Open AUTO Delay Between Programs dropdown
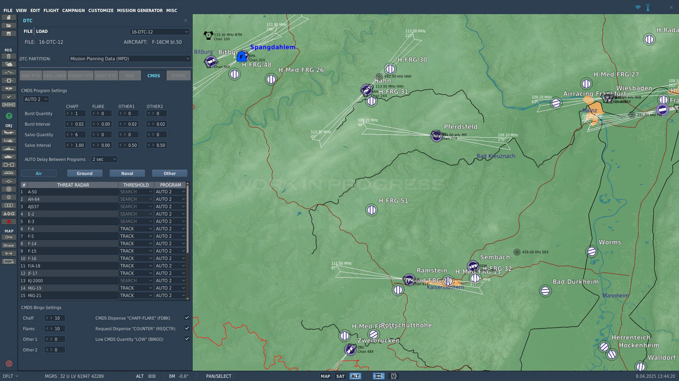Screen dimensions: 679x381 pyautogui.click(x=104, y=159)
